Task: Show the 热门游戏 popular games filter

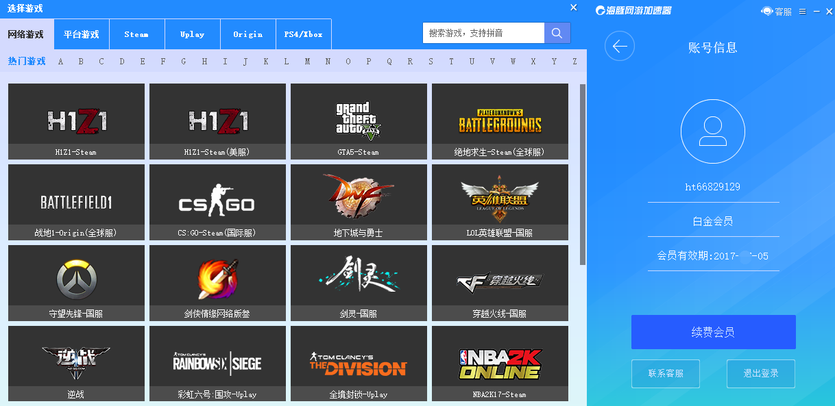Action: point(27,61)
